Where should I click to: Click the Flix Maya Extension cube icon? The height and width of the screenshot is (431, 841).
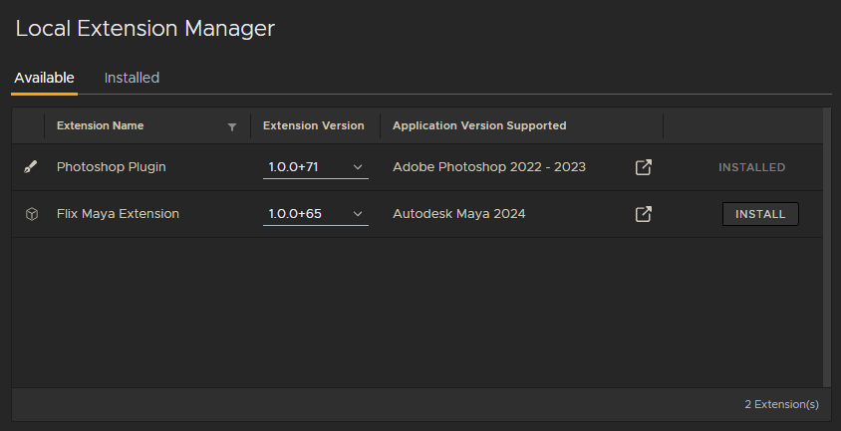32,214
